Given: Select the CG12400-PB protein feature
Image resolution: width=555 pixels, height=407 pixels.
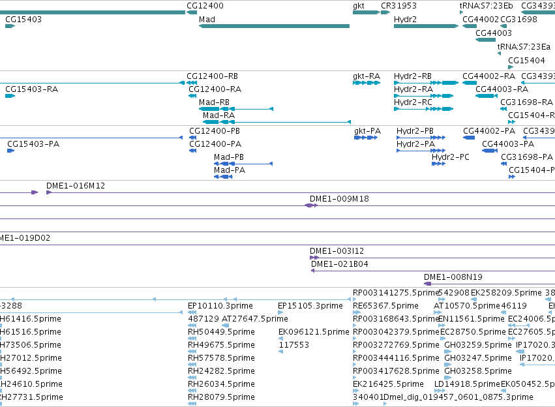Looking at the screenshot, I should click(x=192, y=138).
